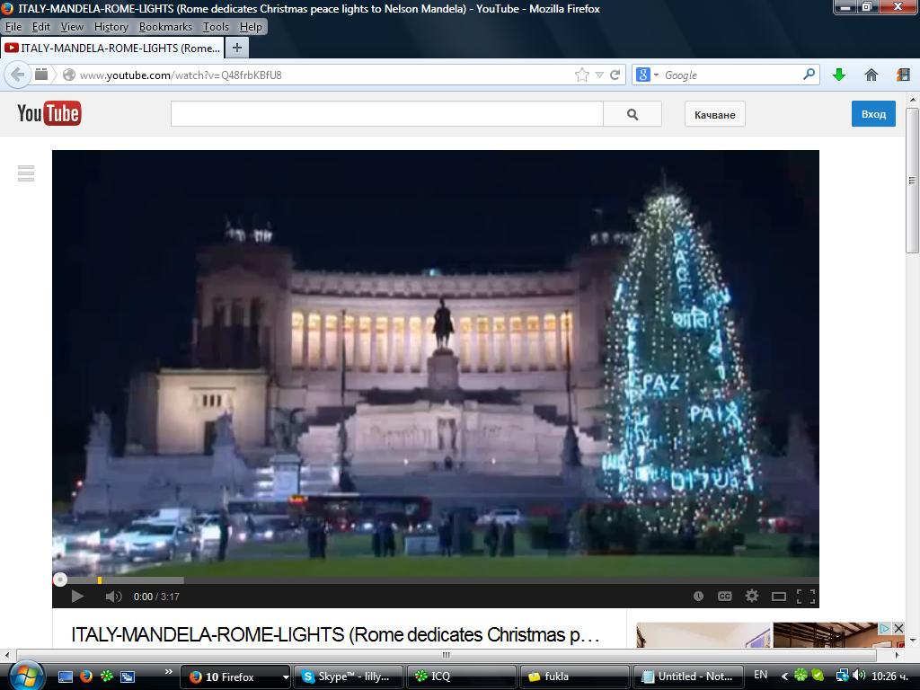Mute the video with the speaker icon
The width and height of the screenshot is (920, 690).
[x=113, y=596]
